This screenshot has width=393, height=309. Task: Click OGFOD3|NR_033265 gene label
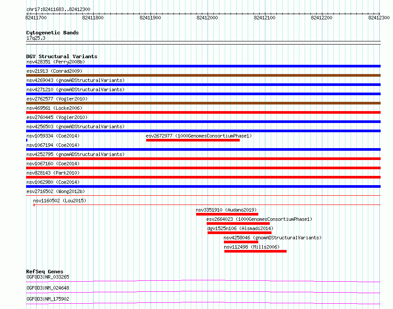48,277
